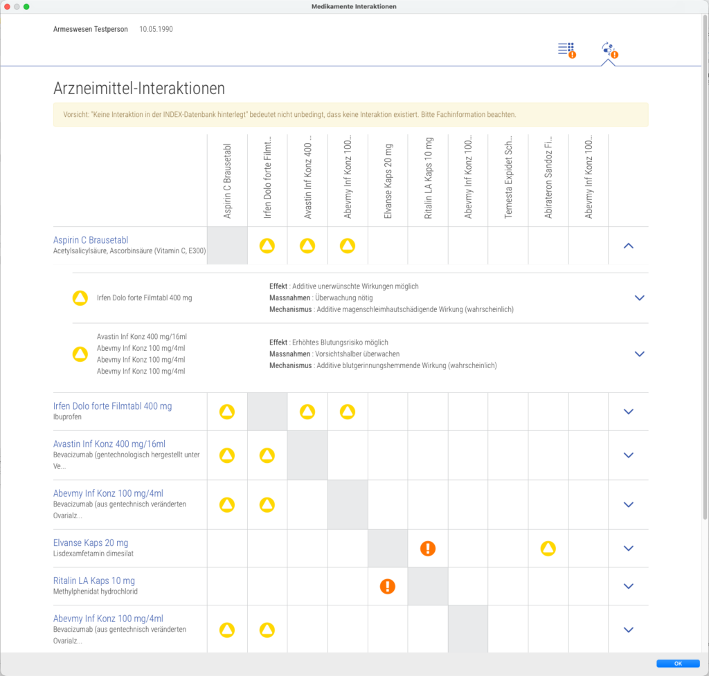709x676 pixels.
Task: Click patient name Armeswesen Testperson
Action: point(91,29)
